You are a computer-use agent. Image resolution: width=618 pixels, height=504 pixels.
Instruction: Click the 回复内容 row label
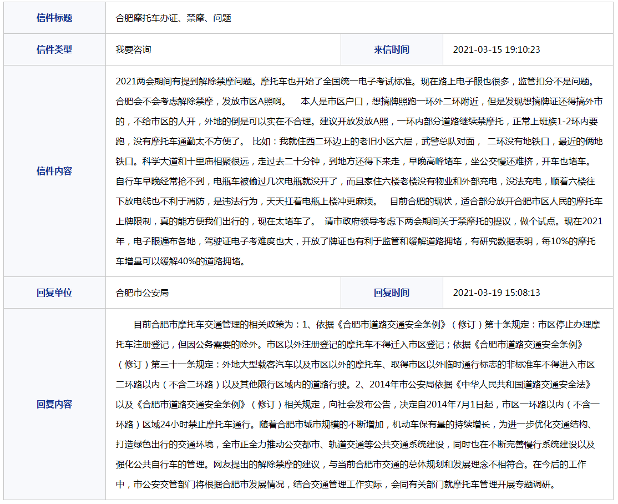(x=54, y=404)
